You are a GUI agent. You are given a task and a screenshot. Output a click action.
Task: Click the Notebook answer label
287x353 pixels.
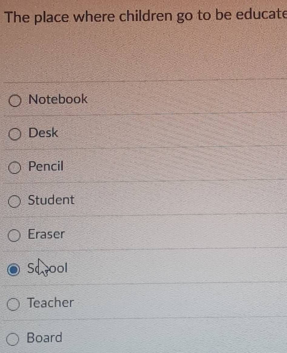click(x=57, y=99)
